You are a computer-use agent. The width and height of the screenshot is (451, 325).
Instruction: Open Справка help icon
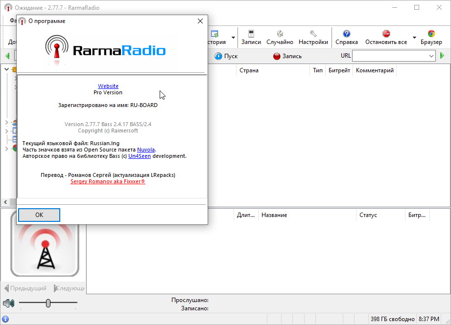click(x=347, y=34)
